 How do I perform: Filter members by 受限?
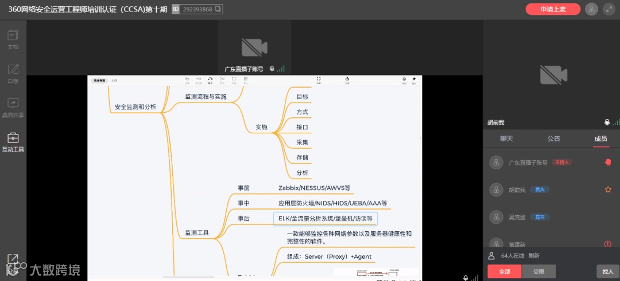click(539, 271)
